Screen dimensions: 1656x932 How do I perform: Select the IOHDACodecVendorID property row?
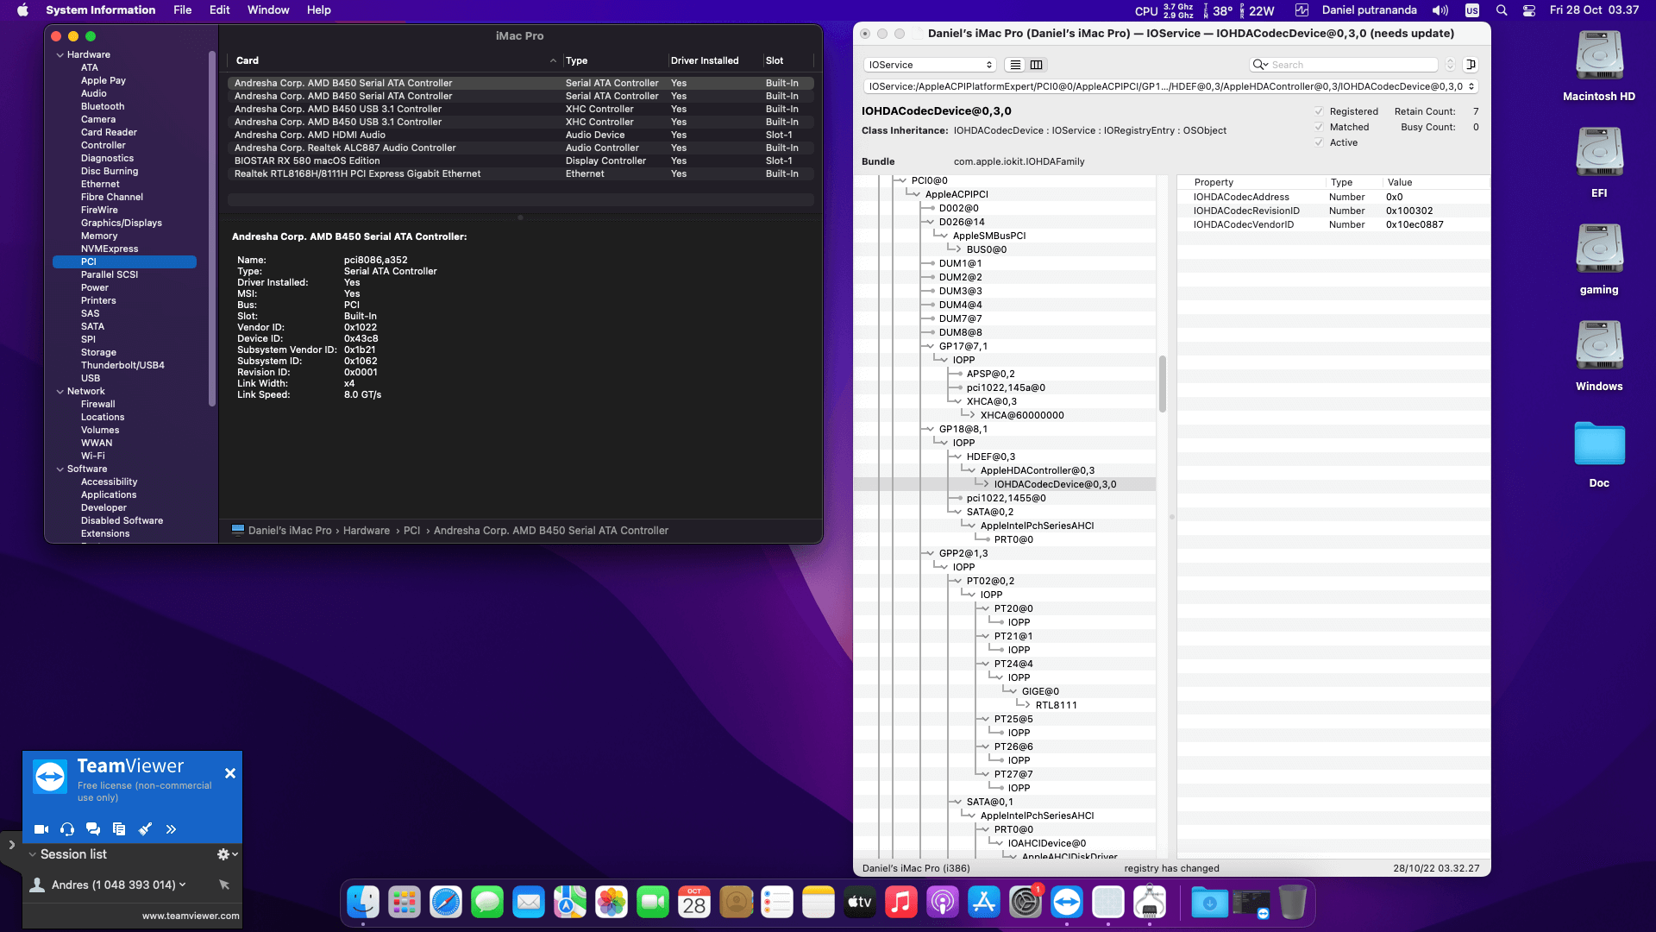pyautogui.click(x=1333, y=224)
